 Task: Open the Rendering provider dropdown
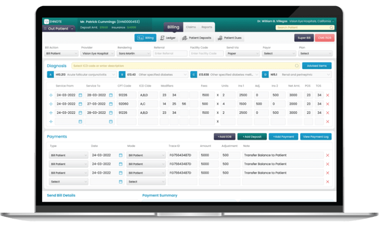pyautogui.click(x=134, y=54)
